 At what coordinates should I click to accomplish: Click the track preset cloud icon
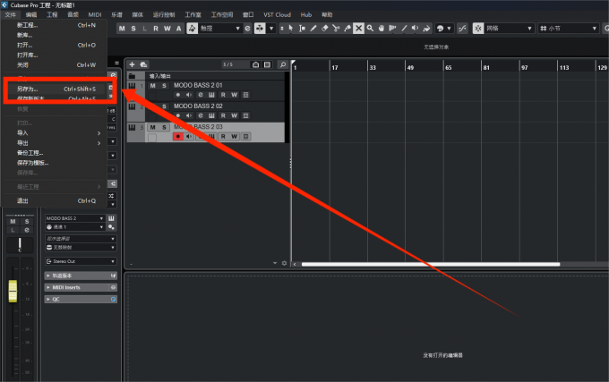pos(143,64)
